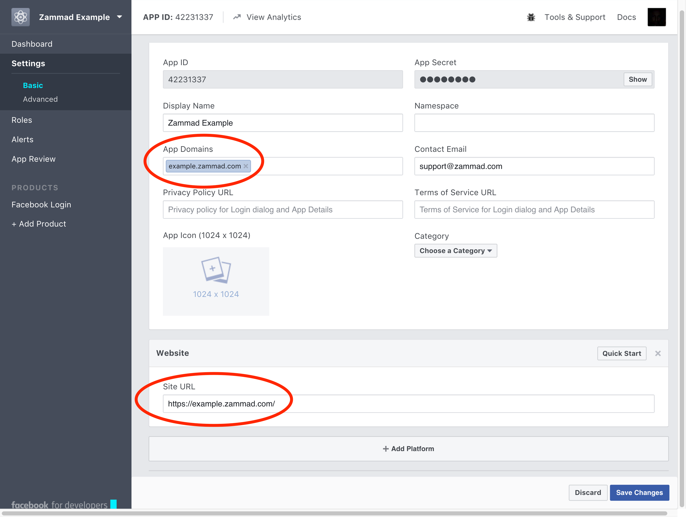Click the facebook for developers logo
The image size is (686, 517).
64,505
